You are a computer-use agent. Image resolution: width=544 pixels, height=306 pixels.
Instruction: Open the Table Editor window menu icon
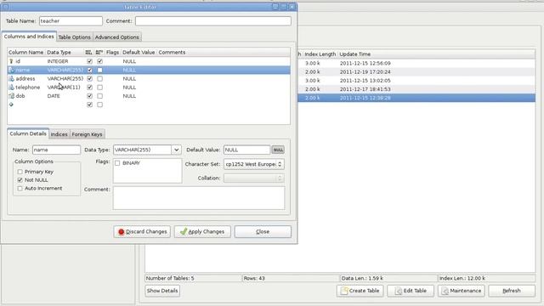pos(5,7)
